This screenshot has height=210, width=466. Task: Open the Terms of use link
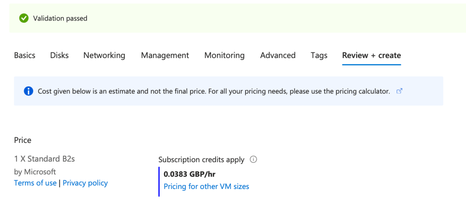(x=35, y=183)
